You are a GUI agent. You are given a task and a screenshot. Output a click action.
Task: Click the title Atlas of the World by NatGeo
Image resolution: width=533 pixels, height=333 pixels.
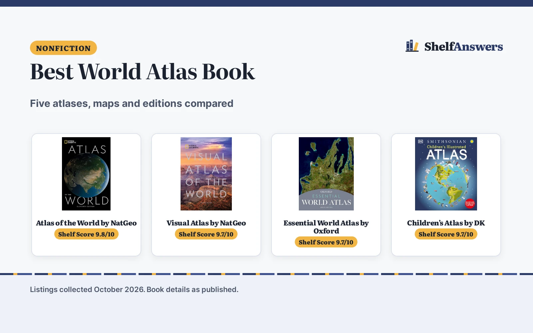point(86,223)
